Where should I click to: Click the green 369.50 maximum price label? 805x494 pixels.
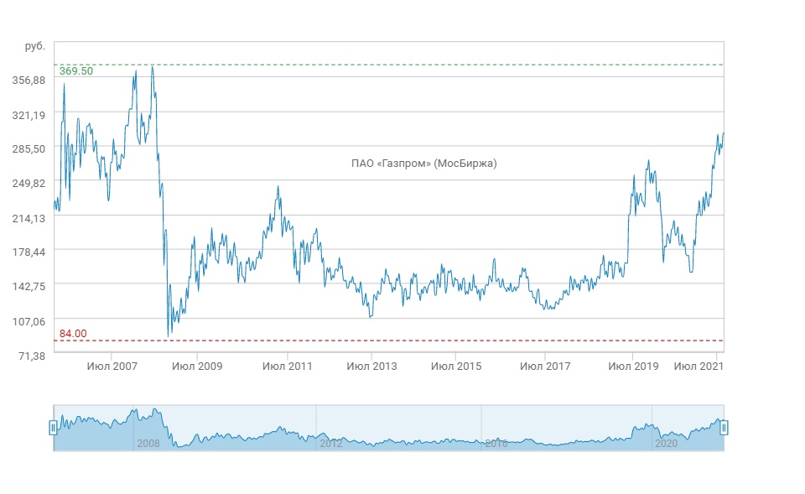point(76,71)
